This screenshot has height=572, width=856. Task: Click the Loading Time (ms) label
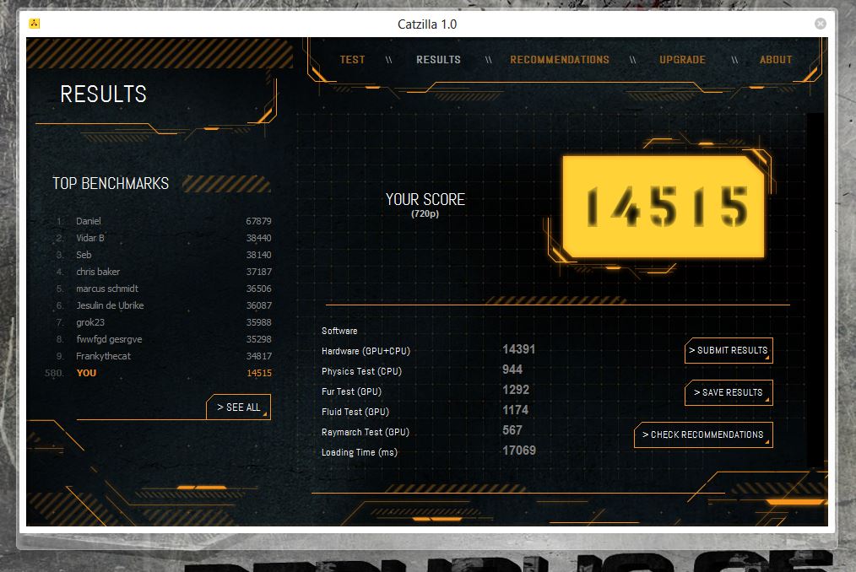360,452
